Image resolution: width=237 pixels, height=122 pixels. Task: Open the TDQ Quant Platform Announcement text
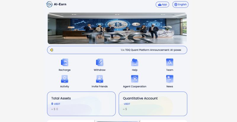tap(151, 50)
